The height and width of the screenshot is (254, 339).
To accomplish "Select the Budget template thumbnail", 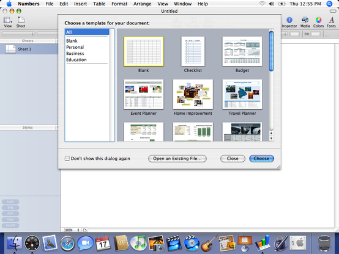I will [242, 51].
